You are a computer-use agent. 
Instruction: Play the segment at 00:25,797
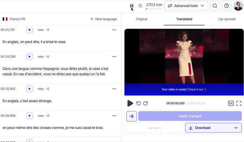click(30, 30)
